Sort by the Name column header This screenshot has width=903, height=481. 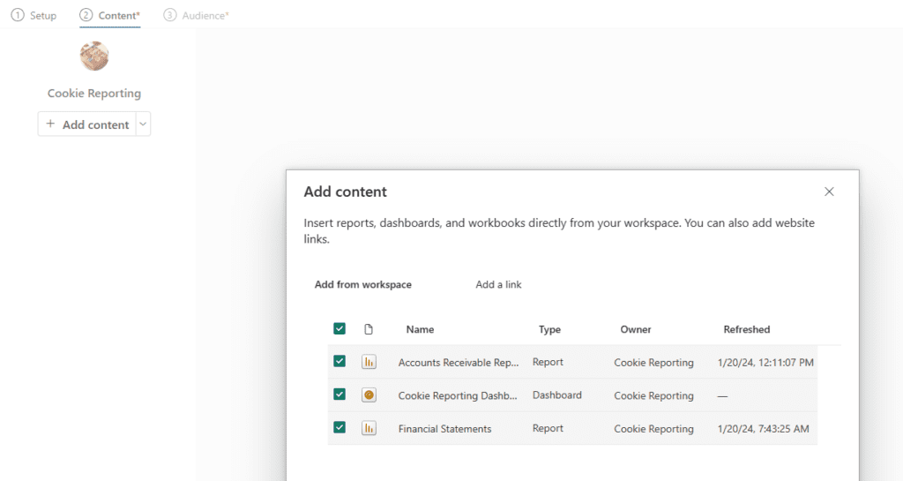click(x=420, y=329)
